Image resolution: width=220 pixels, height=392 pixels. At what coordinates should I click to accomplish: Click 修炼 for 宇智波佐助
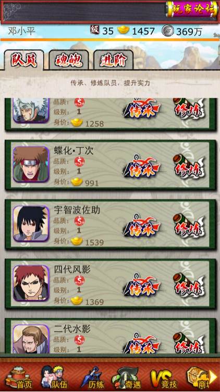pyautogui.click(x=189, y=225)
